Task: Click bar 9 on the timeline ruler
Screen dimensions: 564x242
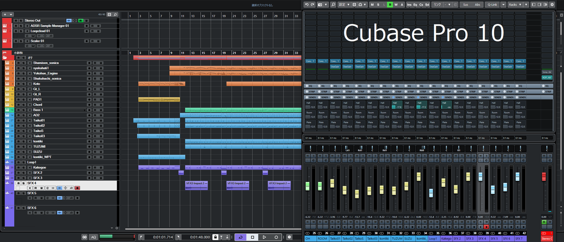Action: pyautogui.click(x=171, y=53)
